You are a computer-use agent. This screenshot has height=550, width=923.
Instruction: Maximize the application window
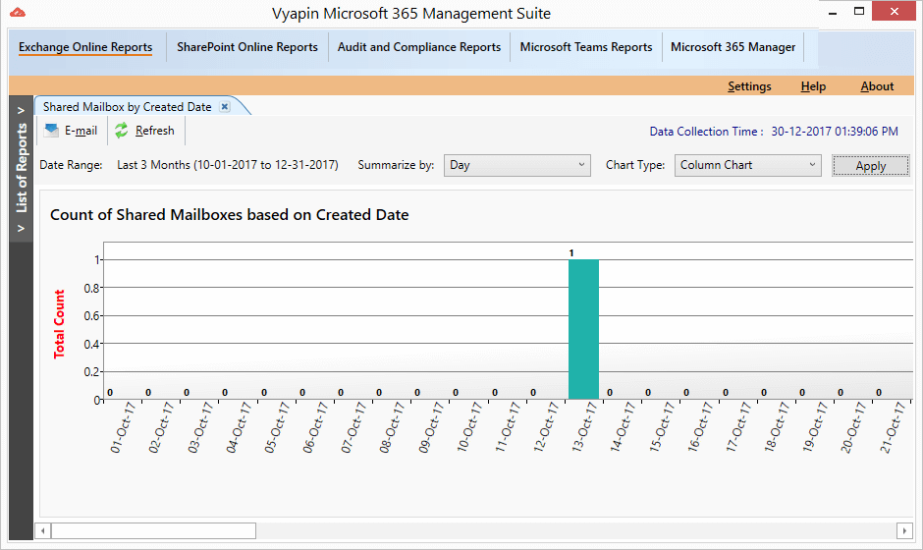coord(859,11)
